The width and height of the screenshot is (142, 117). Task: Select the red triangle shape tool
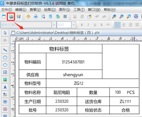click(x=5, y=109)
